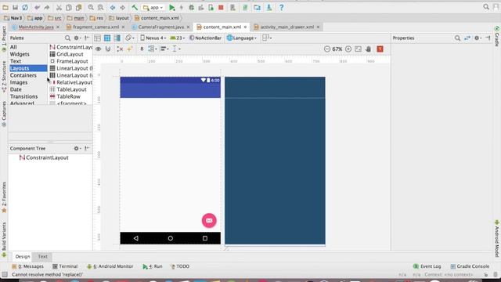The width and height of the screenshot is (501, 282).
Task: Select the Layouts palette category
Action: (28, 68)
